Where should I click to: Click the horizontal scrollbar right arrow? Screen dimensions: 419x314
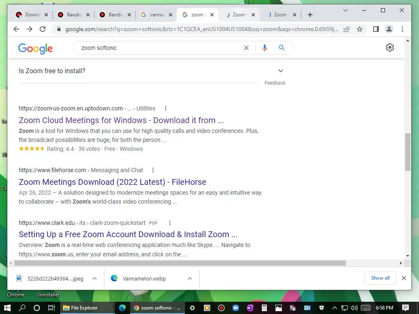401,263
